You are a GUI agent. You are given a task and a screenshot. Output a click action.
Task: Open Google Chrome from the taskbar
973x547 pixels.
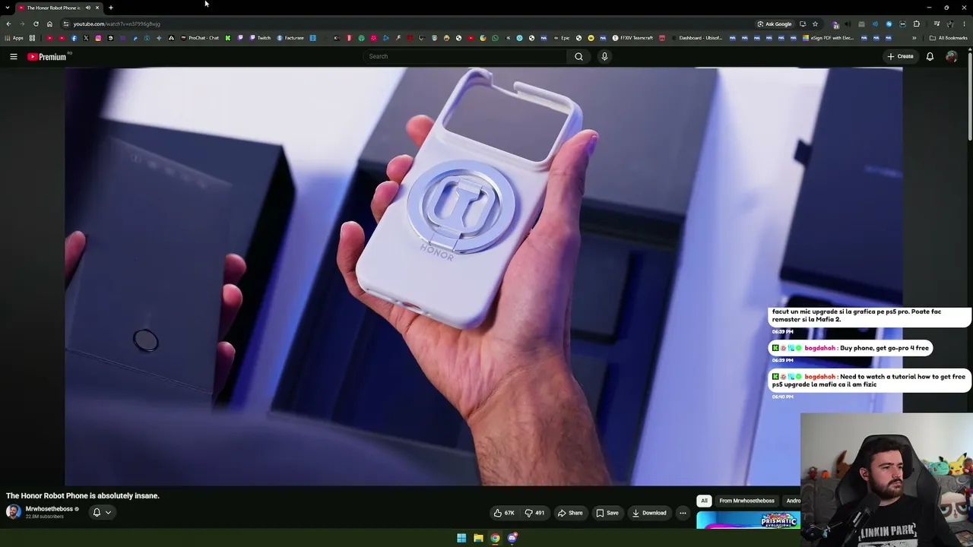pos(495,538)
